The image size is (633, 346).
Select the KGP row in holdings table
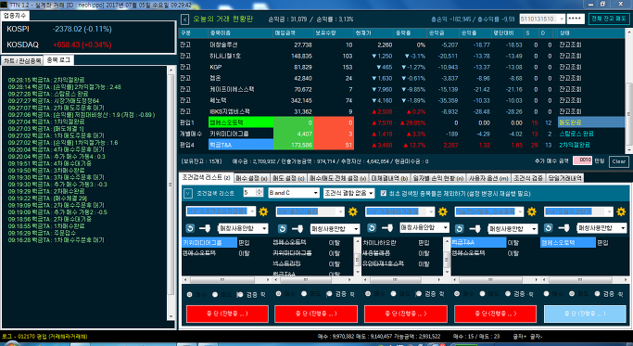tap(401, 67)
